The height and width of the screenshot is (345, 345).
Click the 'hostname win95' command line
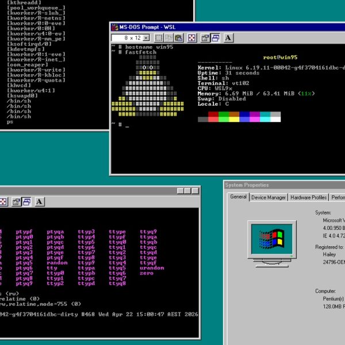[142, 47]
